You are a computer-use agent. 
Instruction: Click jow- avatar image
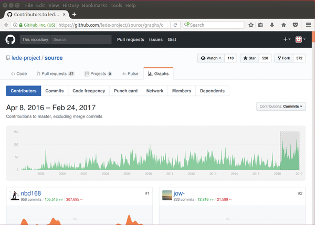click(167, 195)
